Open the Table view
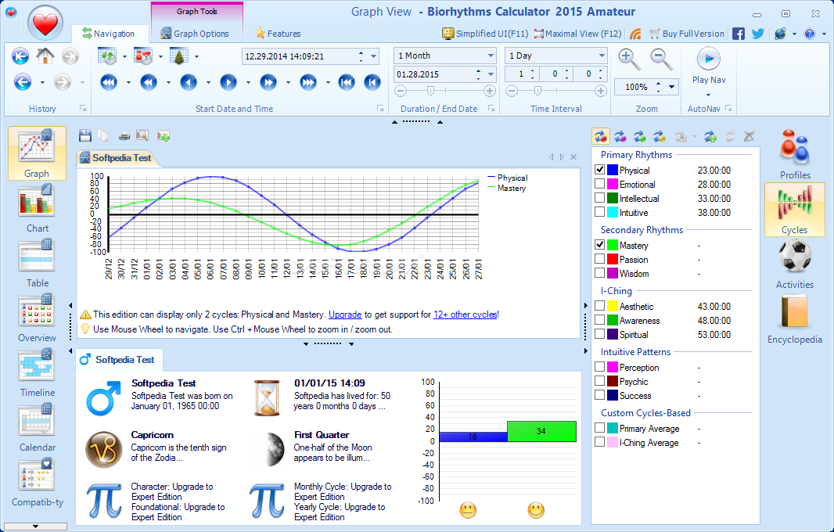The image size is (834, 532). tap(37, 264)
